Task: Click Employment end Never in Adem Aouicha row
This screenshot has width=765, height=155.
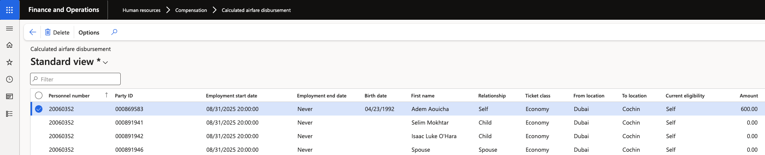Action: click(x=305, y=109)
